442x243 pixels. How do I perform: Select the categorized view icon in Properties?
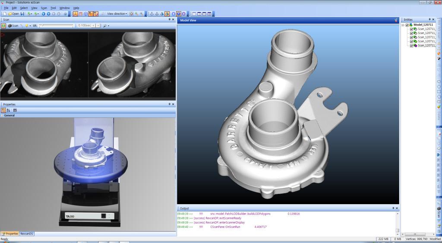pos(3,110)
